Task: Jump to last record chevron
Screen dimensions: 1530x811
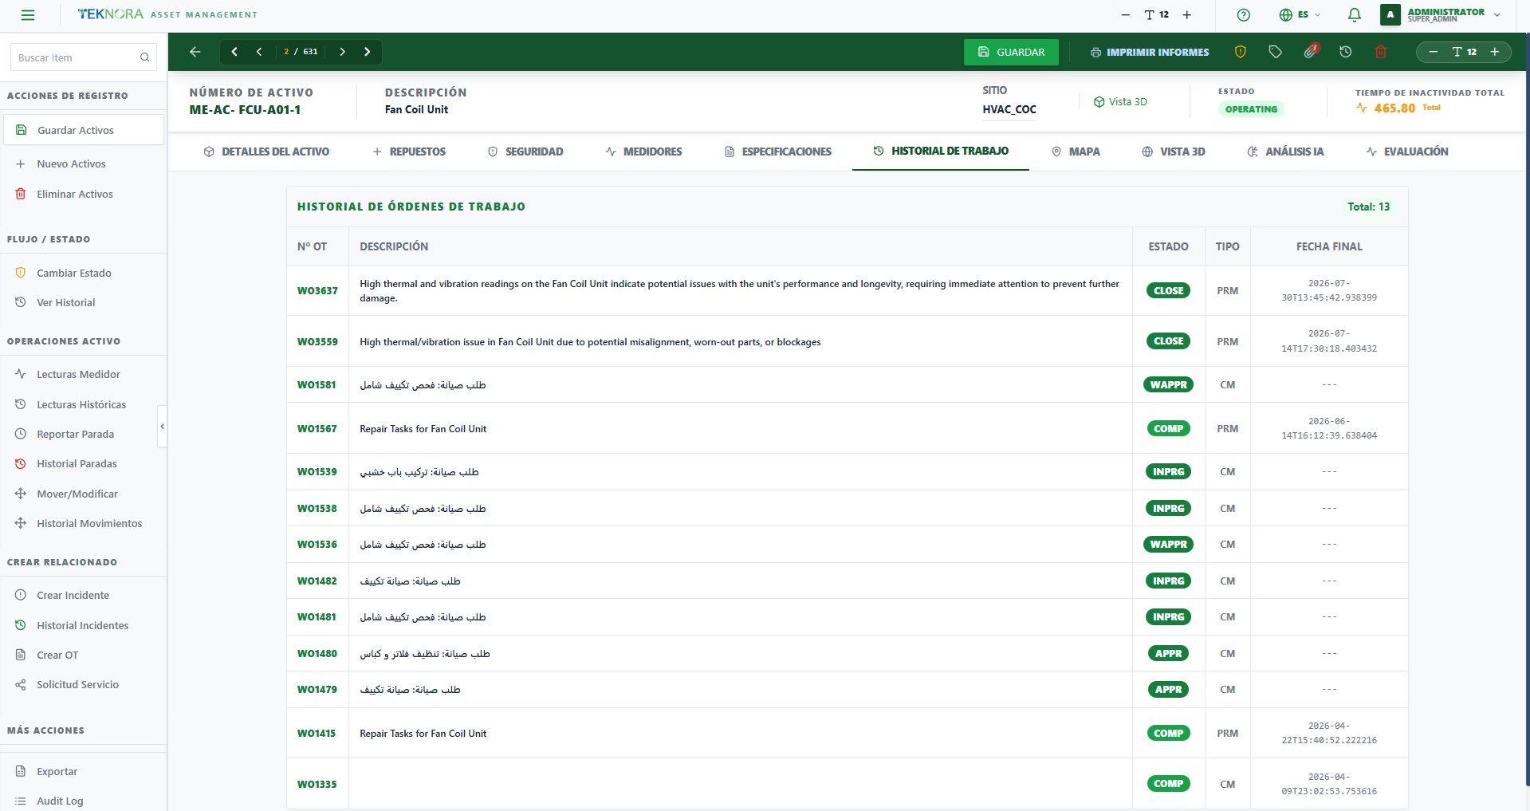Action: [x=367, y=52]
